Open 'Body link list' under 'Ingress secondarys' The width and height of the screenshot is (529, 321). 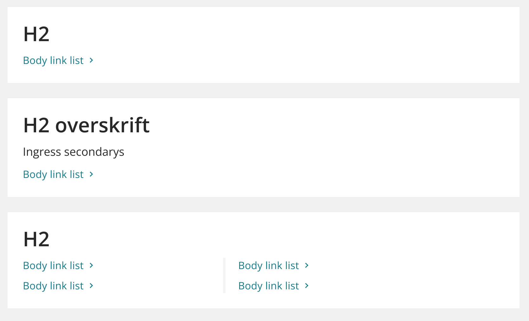point(53,174)
